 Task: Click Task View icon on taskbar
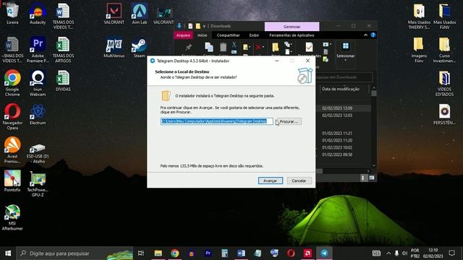(x=141, y=253)
